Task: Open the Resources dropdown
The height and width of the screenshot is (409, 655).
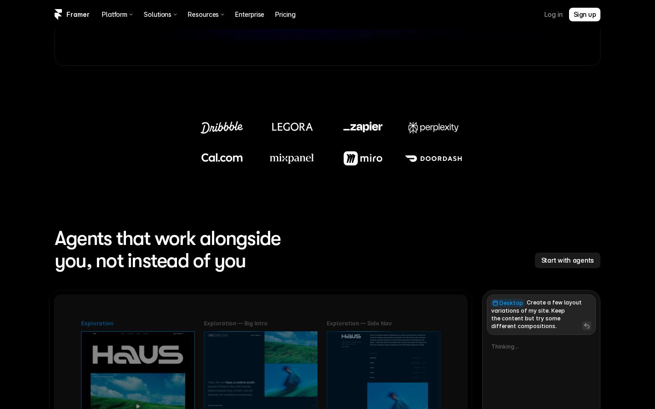Action: (x=206, y=15)
